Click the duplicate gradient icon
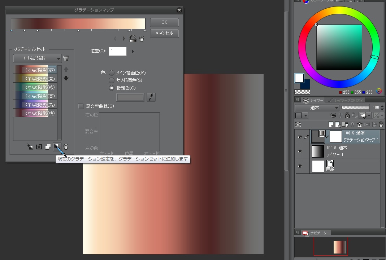This screenshot has height=260, width=386. click(x=48, y=147)
